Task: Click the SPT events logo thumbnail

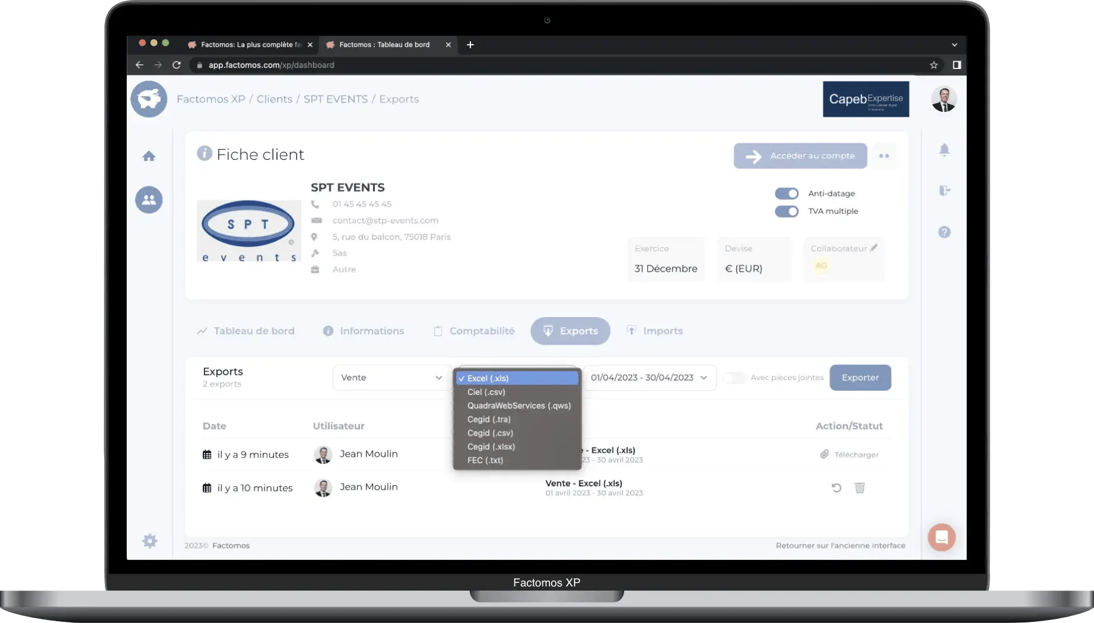Action: pyautogui.click(x=249, y=231)
